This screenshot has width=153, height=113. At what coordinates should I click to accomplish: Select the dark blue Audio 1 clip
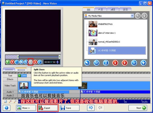(x=115, y=92)
